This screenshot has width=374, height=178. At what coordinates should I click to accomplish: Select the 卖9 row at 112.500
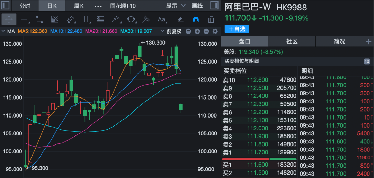[259, 88]
